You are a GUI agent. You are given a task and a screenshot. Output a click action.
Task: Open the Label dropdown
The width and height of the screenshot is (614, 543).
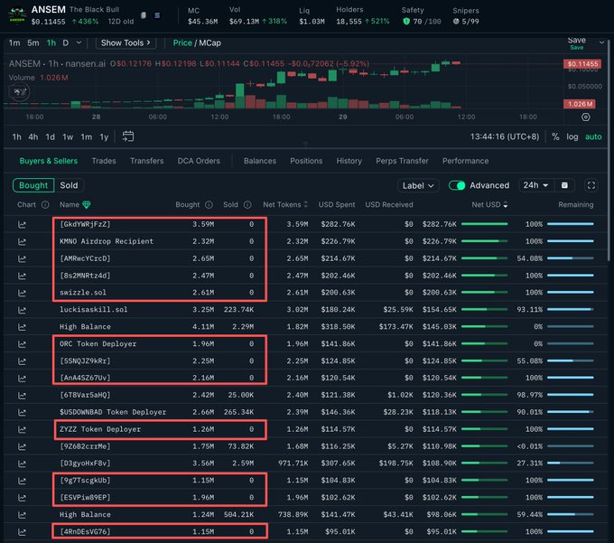[x=418, y=186]
